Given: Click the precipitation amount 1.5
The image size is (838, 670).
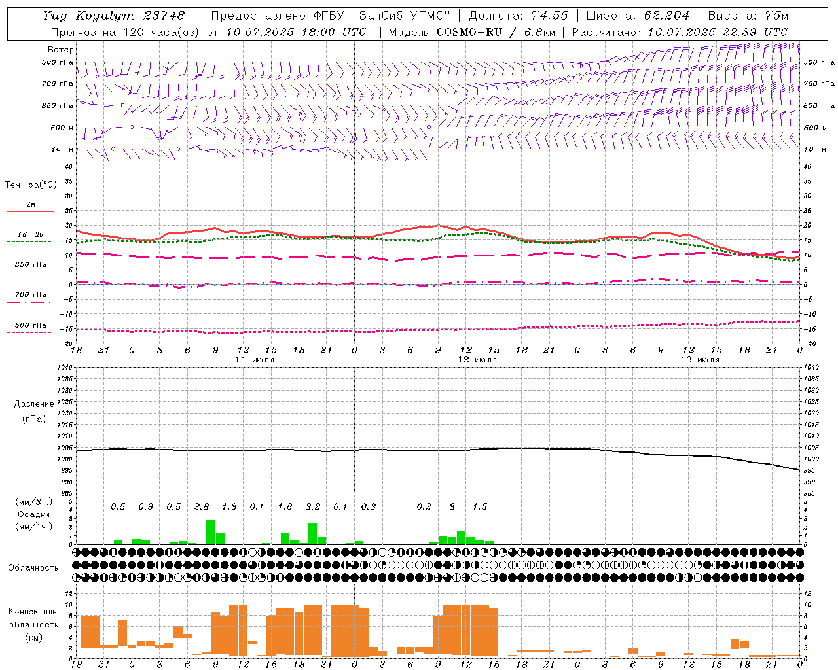Looking at the screenshot, I should coord(480,507).
